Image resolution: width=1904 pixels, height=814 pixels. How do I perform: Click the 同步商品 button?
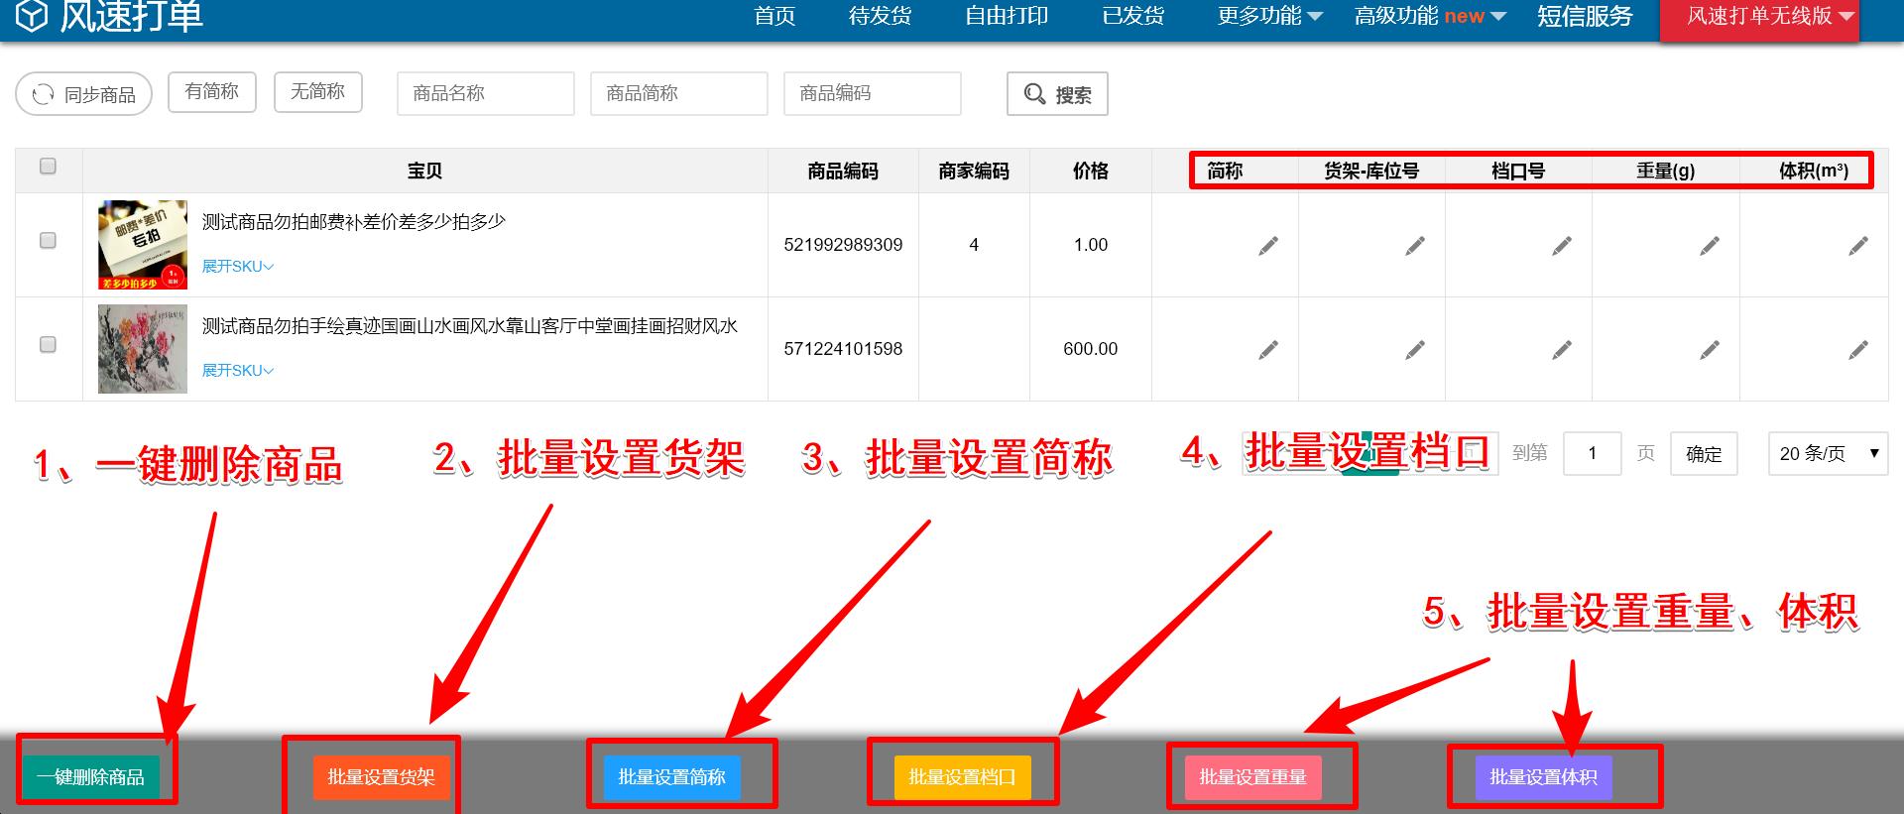[84, 94]
